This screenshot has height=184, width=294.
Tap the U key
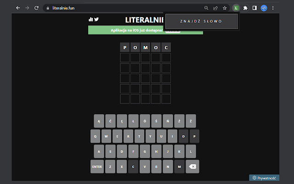(x=161, y=136)
